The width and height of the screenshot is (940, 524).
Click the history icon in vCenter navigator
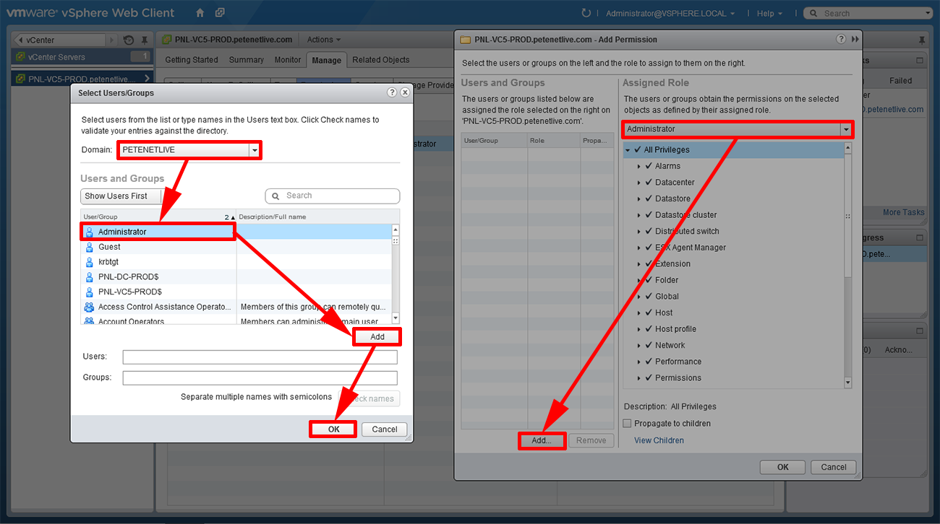[x=129, y=40]
